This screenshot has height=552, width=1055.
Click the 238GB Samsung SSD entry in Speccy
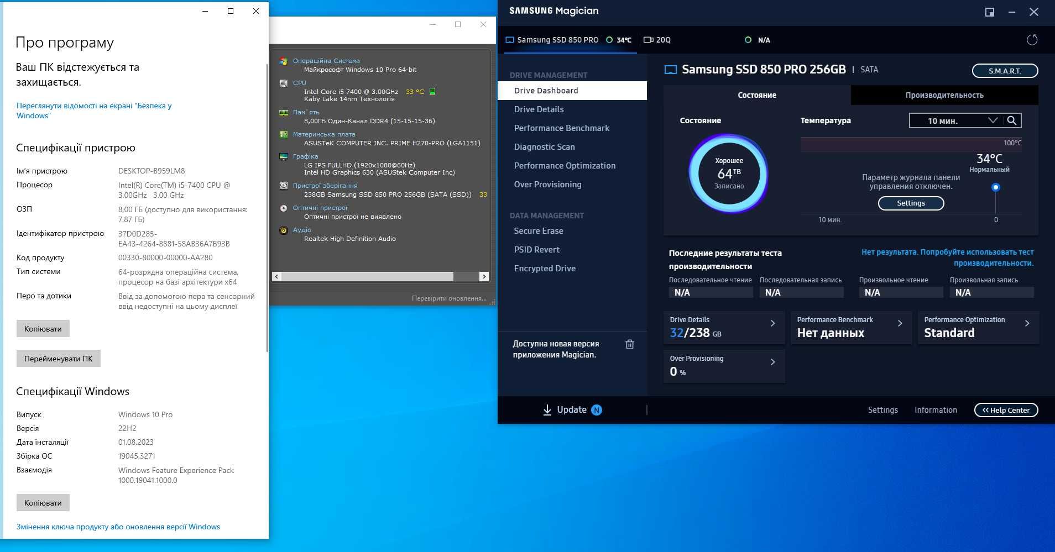click(x=388, y=194)
